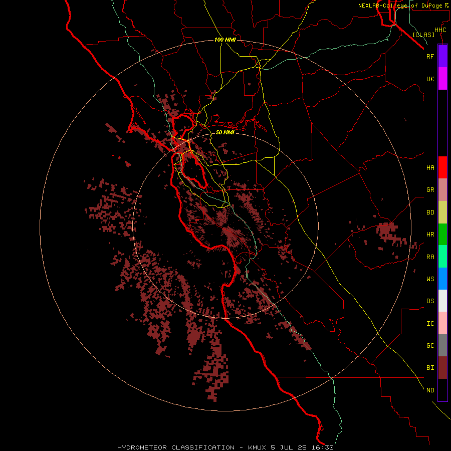
Task: Click the RF legend label
Action: pyautogui.click(x=430, y=56)
